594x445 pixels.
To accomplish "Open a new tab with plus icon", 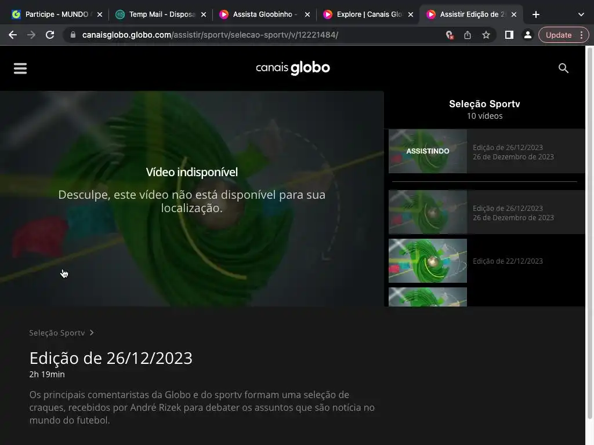I will [535, 14].
